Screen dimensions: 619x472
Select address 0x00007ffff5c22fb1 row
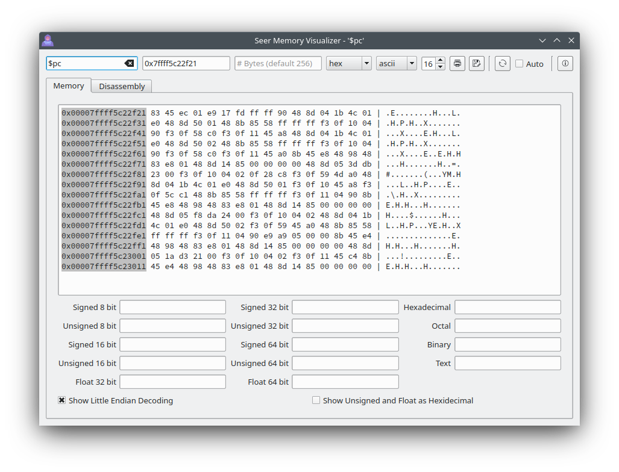coord(104,205)
